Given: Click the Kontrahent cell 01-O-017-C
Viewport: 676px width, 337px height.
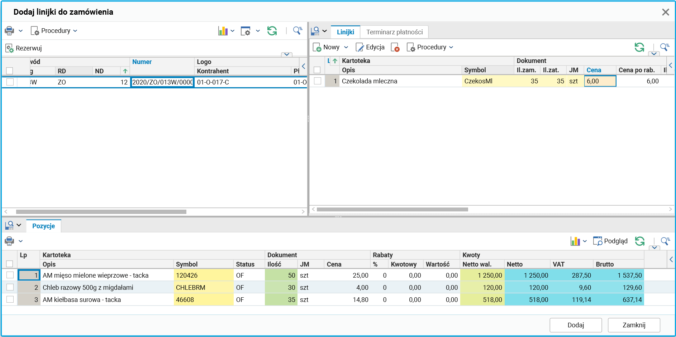Looking at the screenshot, I should [x=243, y=82].
